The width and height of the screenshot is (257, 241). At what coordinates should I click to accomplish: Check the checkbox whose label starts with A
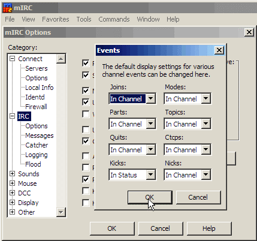point(86,156)
